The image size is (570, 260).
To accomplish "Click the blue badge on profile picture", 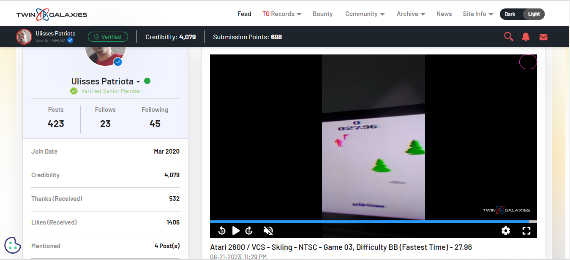I will click(x=118, y=62).
